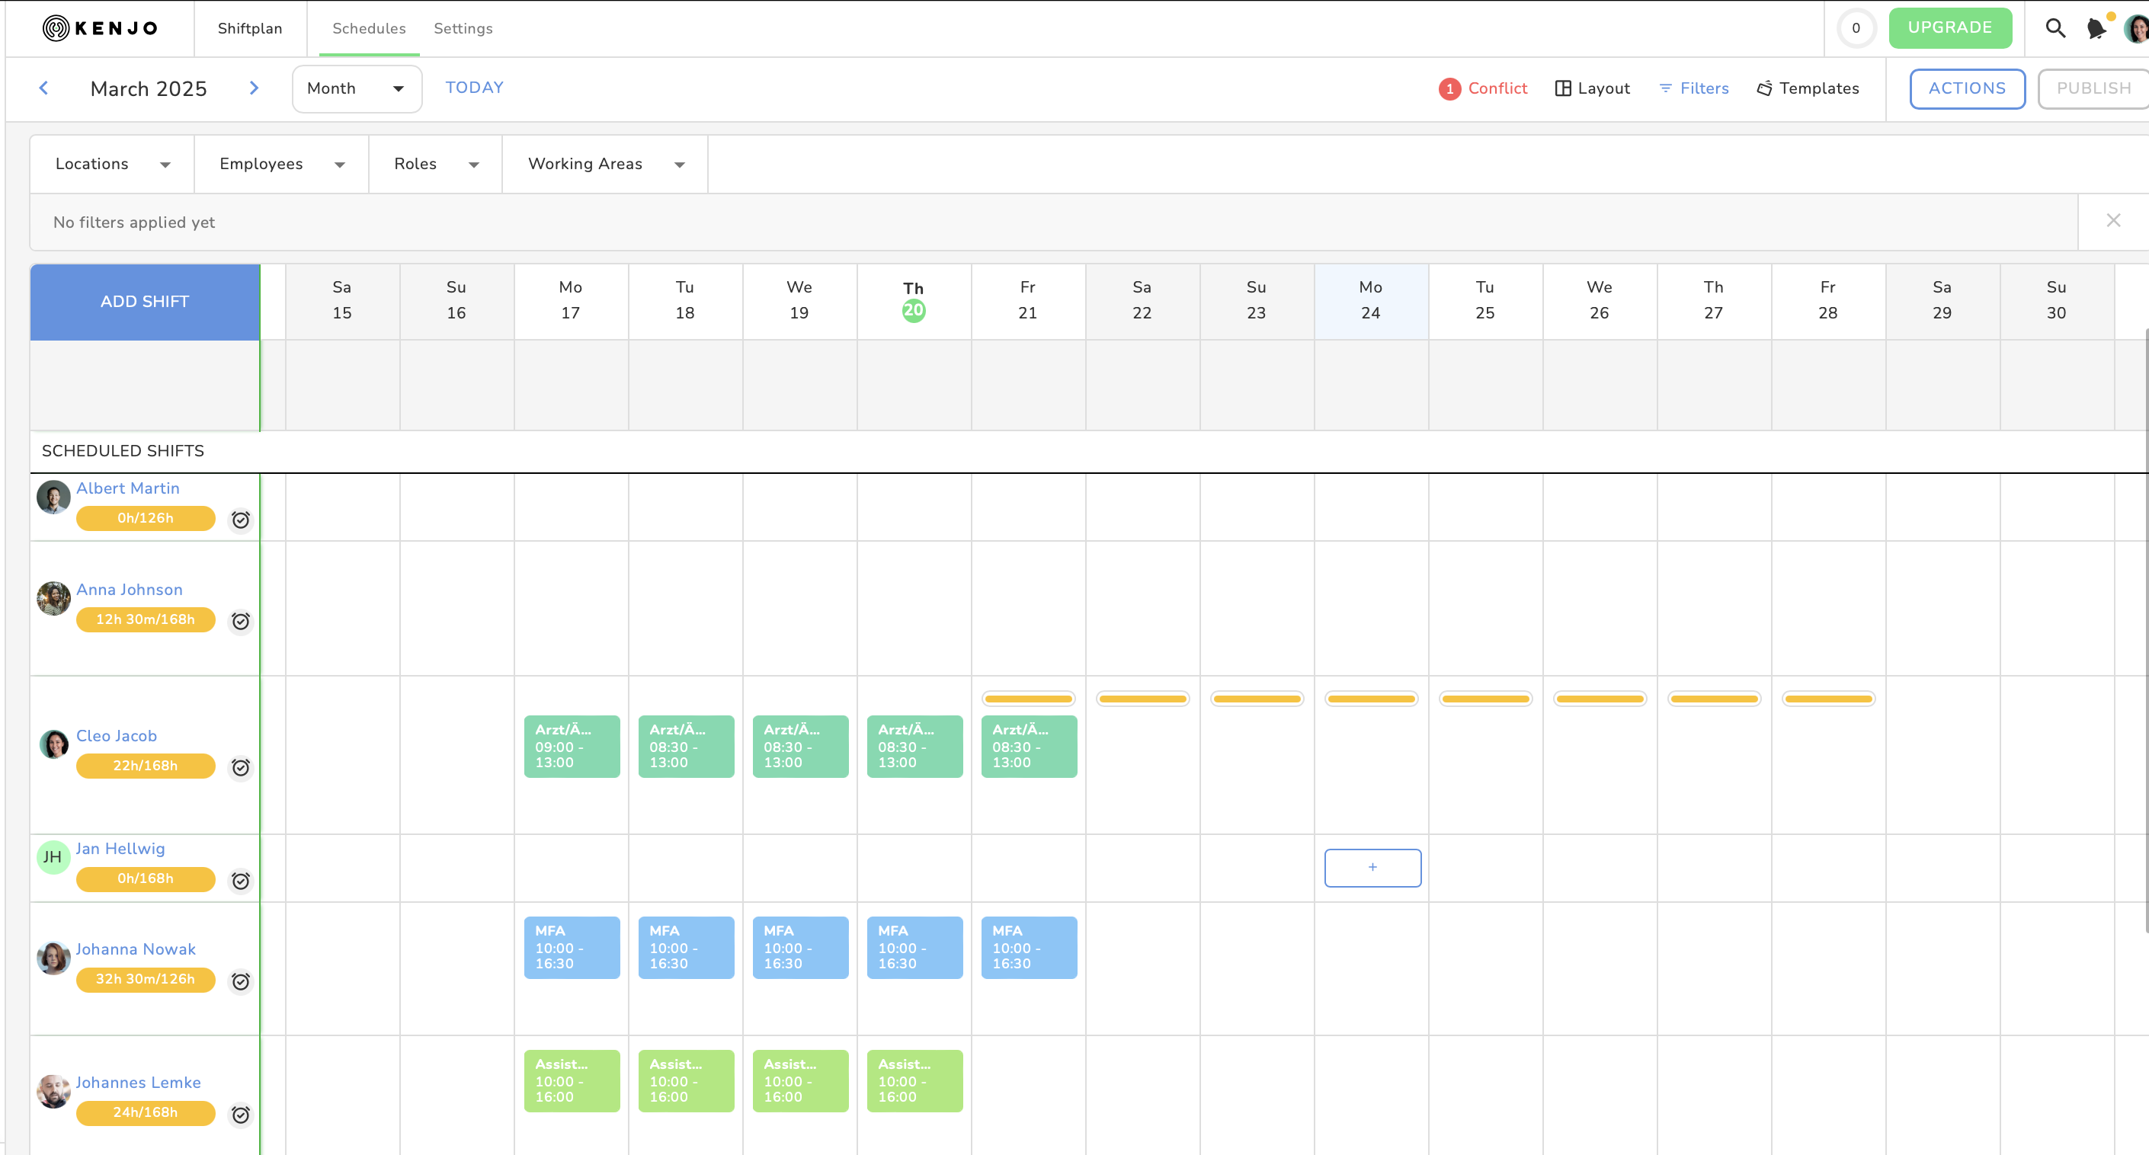Viewport: 2149px width, 1155px height.
Task: Open the search magnifier icon
Action: click(x=2055, y=28)
